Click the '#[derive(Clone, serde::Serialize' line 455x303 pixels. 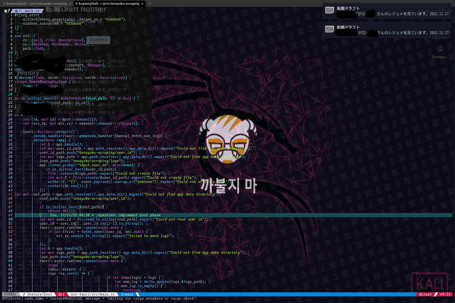coord(71,78)
